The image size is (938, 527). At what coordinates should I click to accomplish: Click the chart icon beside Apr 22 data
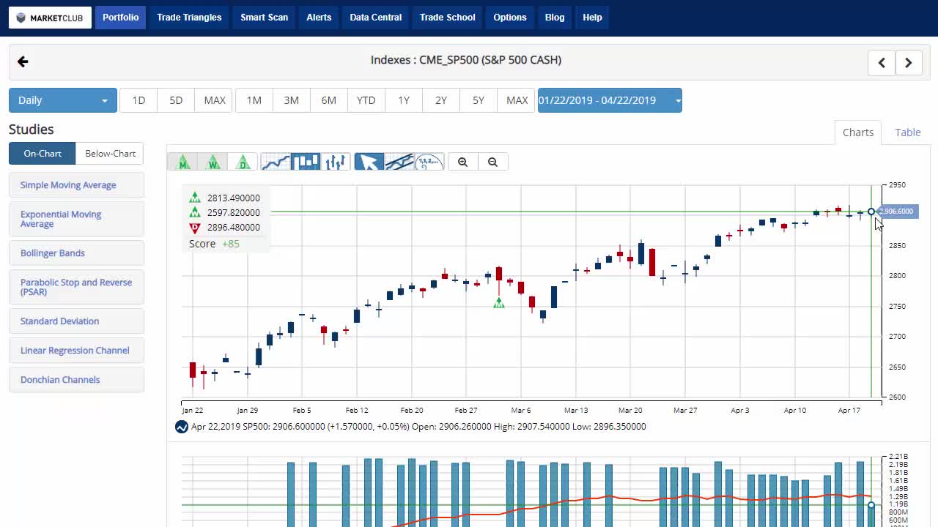click(x=182, y=427)
